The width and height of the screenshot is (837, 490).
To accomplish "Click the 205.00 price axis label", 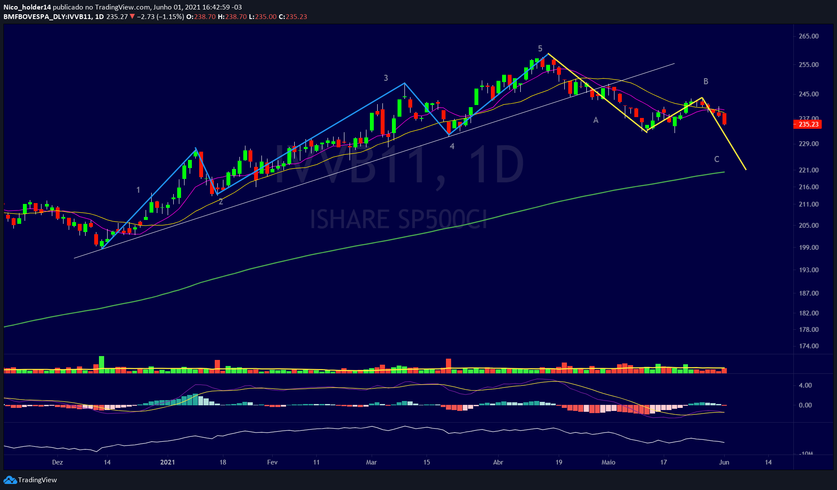I will tap(808, 225).
